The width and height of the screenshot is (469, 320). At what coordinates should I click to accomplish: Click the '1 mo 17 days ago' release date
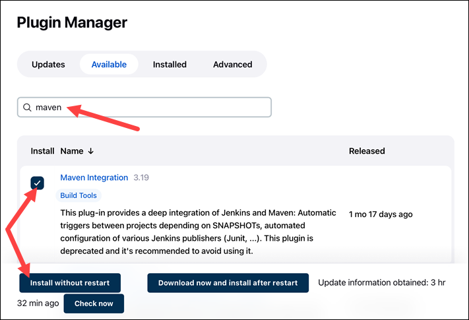tap(381, 214)
